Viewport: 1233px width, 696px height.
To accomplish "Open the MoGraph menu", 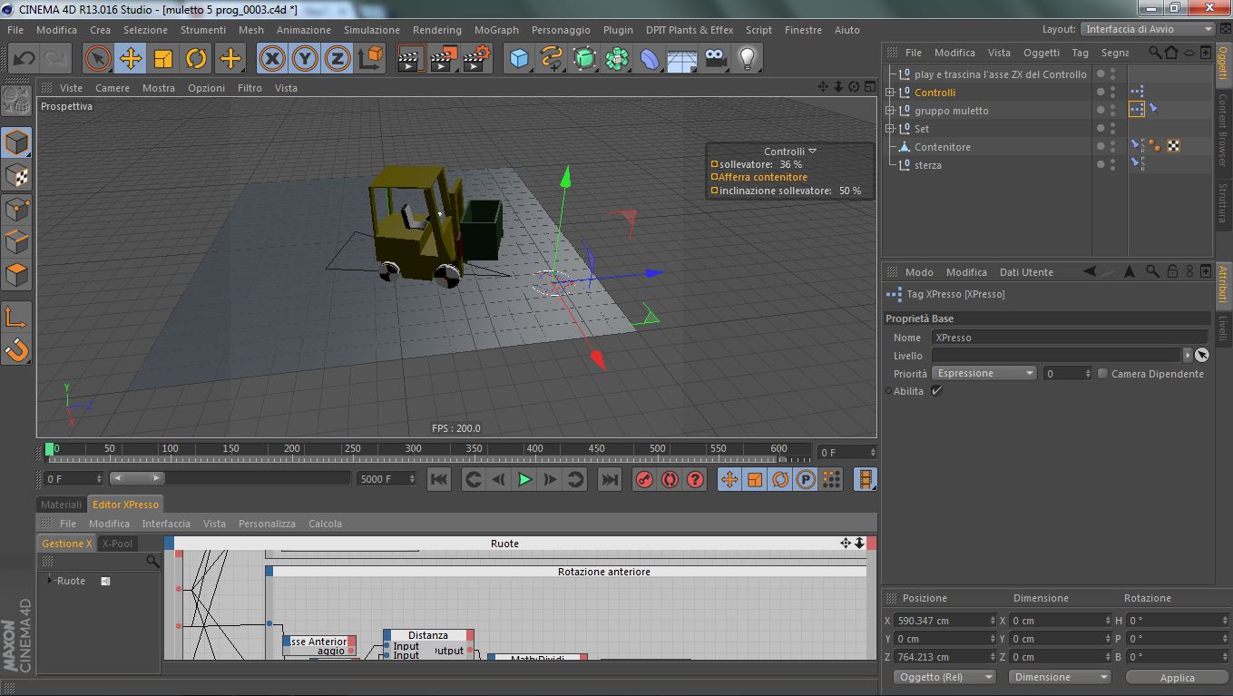I will (x=496, y=30).
